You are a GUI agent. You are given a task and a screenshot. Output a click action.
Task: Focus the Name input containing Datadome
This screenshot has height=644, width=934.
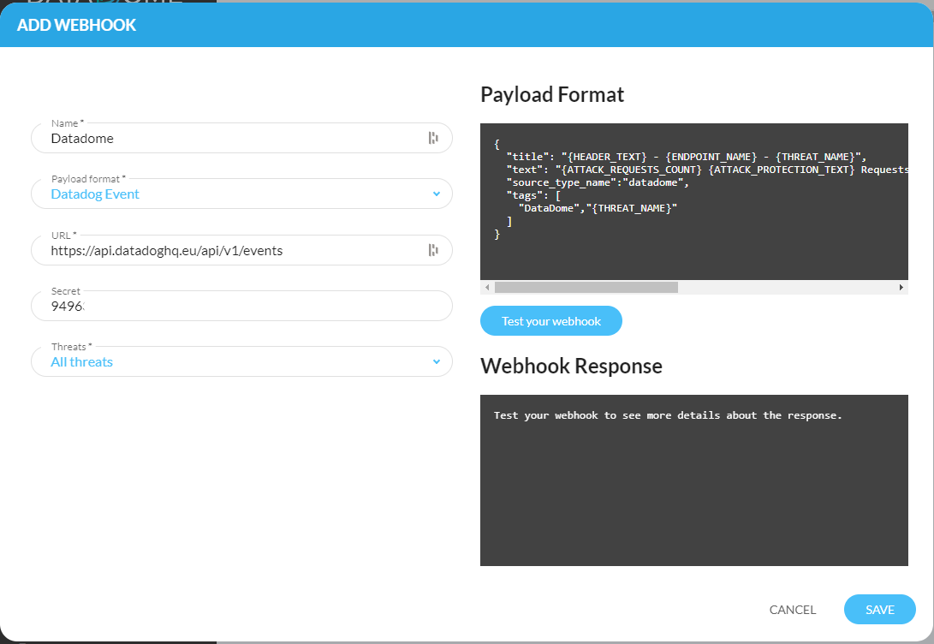click(x=241, y=138)
